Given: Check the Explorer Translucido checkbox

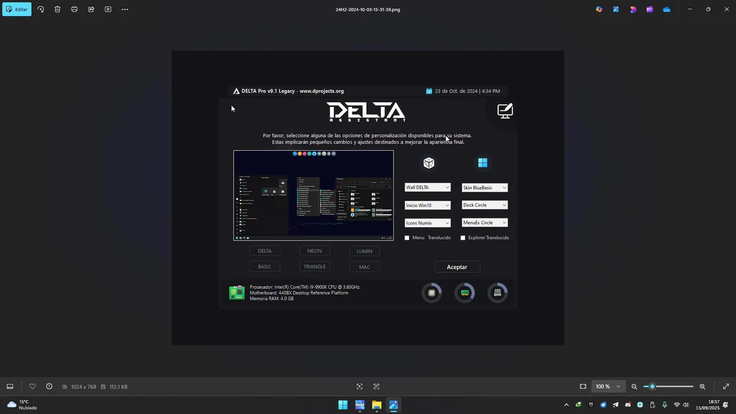Looking at the screenshot, I should click(x=463, y=238).
